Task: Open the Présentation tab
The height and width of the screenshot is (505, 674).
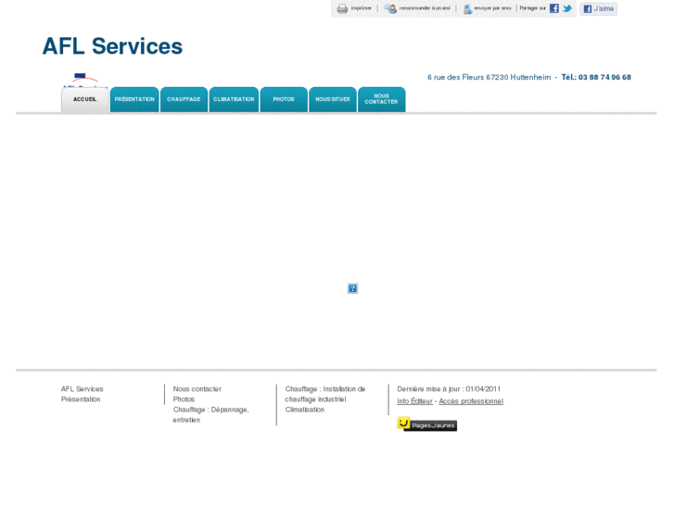Action: (134, 99)
